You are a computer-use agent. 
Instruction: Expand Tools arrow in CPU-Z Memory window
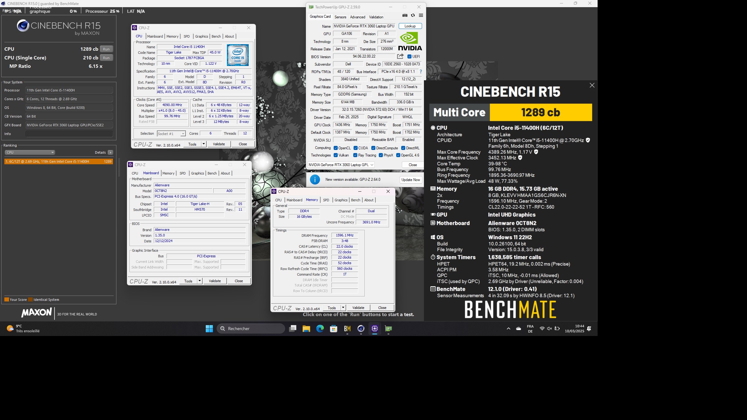click(x=343, y=308)
